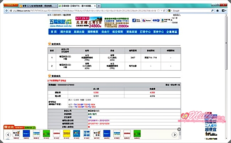Open the last green carousel vendor icon

137,134
